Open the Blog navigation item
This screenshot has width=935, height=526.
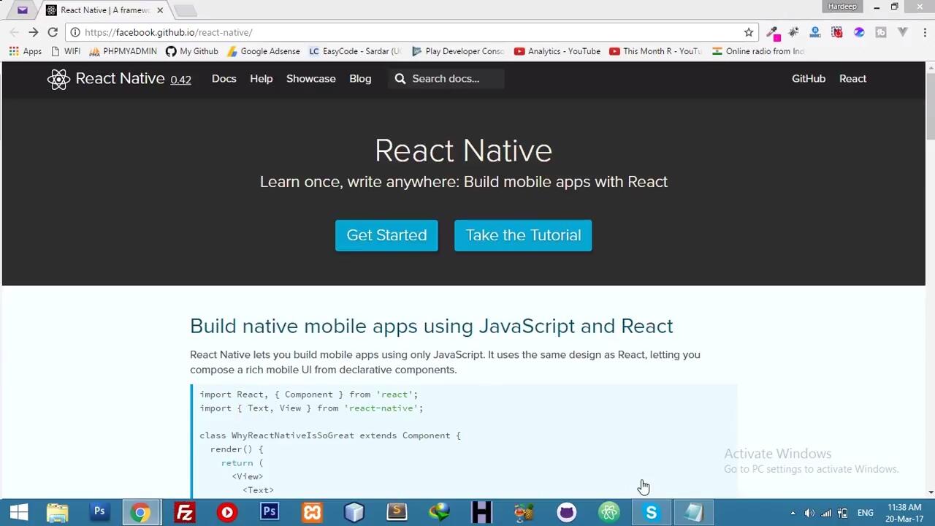(360, 79)
